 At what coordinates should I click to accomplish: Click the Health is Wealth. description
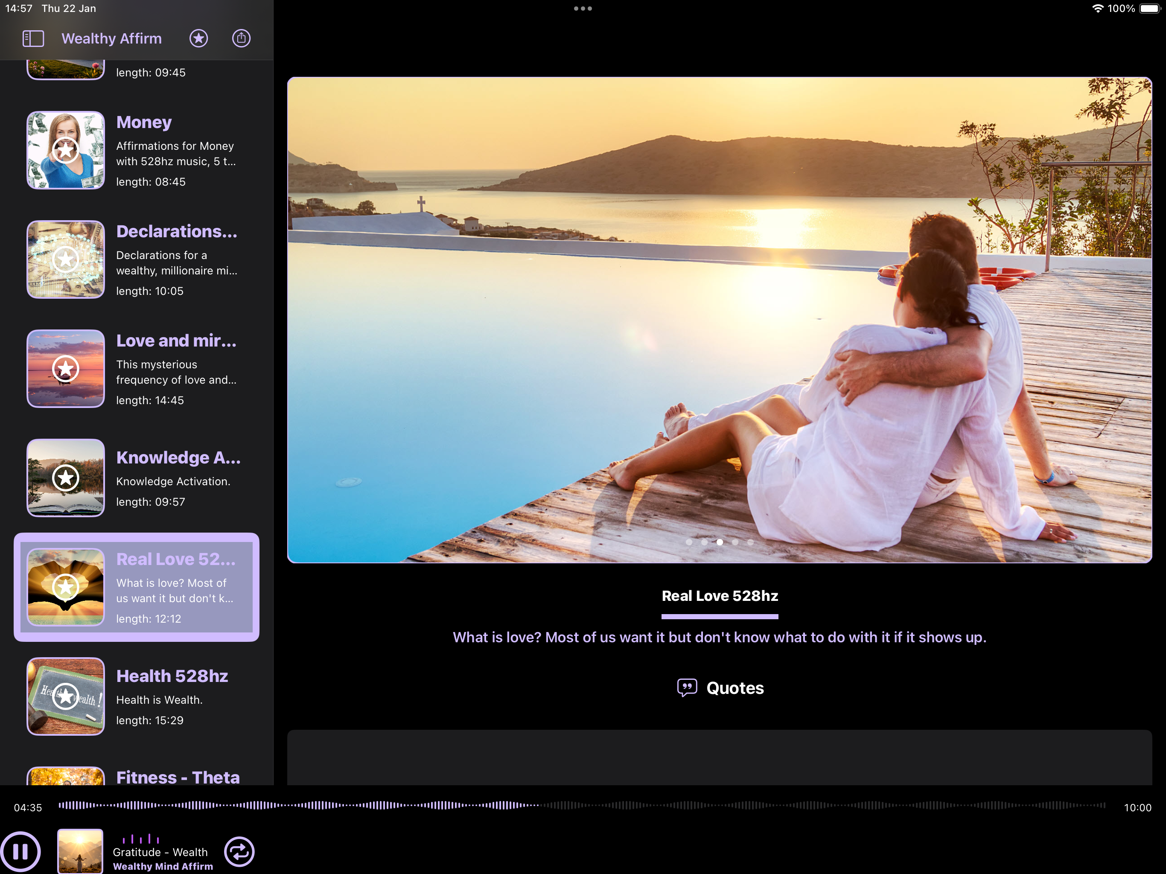pos(159,700)
